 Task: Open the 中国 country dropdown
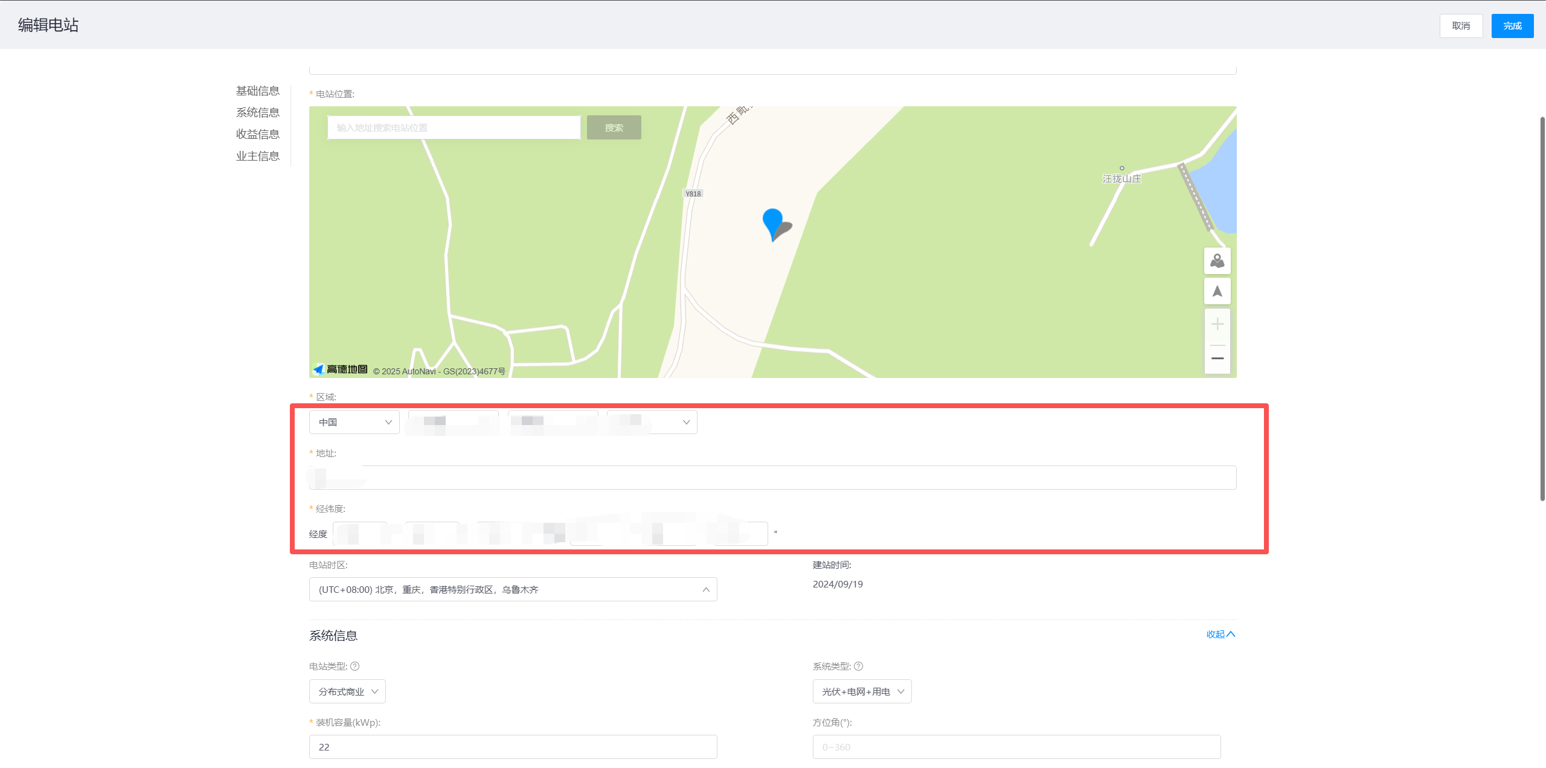click(354, 422)
